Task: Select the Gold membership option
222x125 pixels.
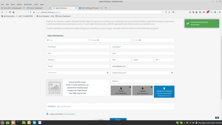Action: (134, 40)
